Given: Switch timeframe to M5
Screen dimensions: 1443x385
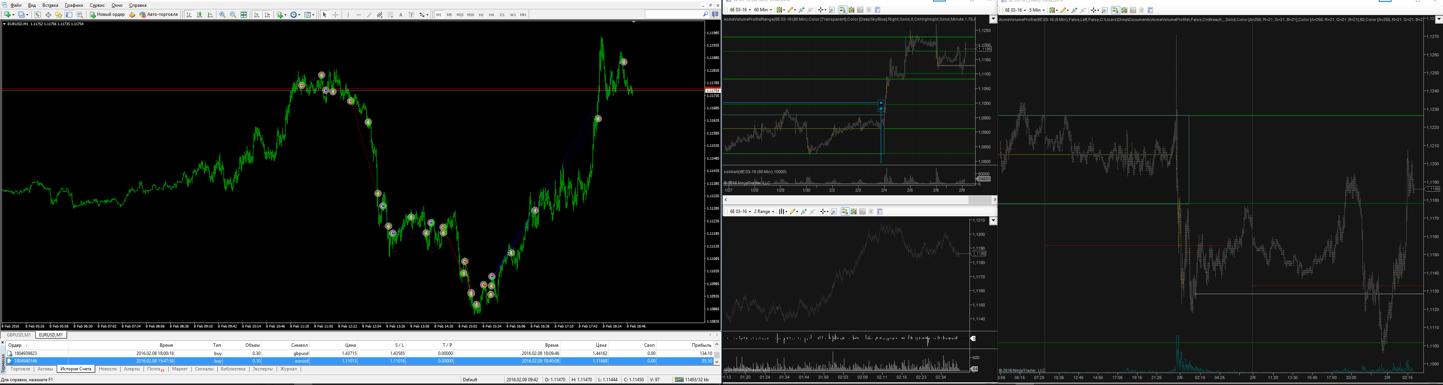Looking at the screenshot, I should click(x=449, y=15).
